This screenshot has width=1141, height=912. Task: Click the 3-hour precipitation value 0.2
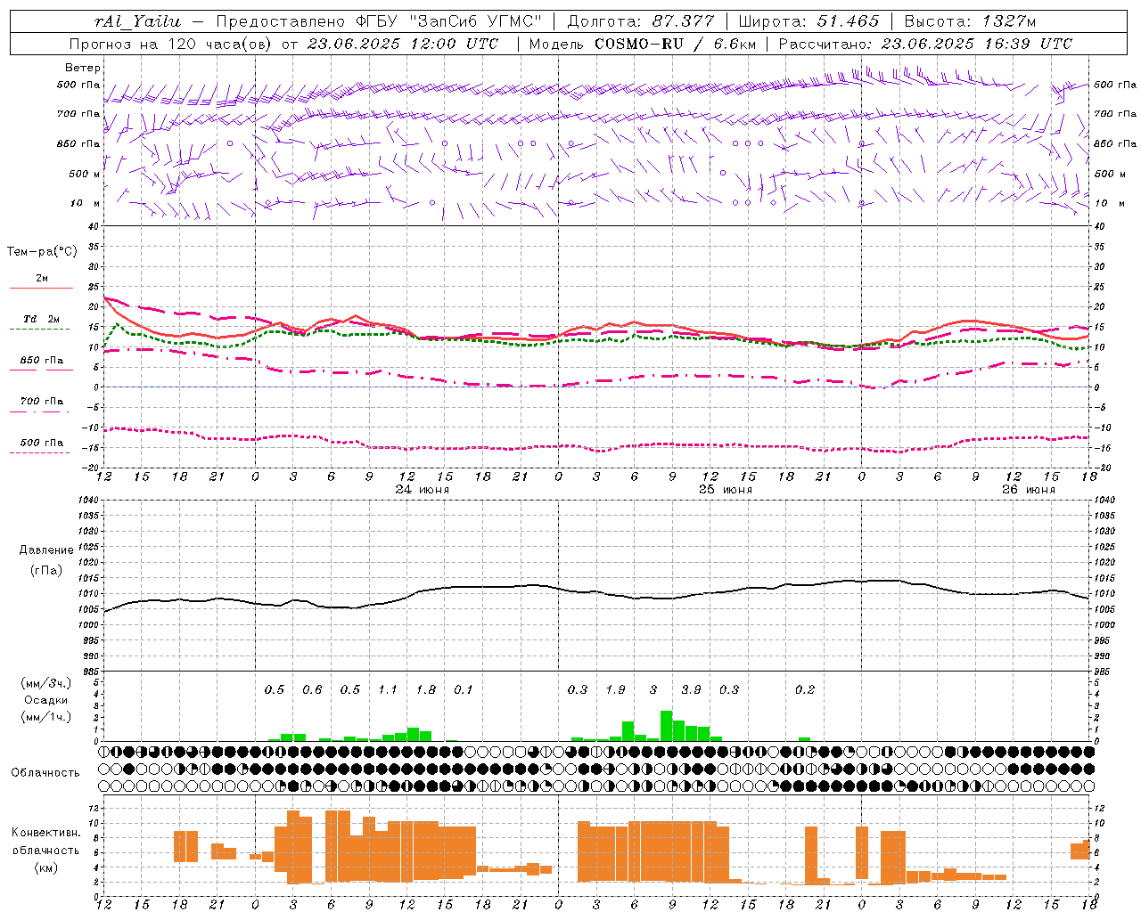tap(805, 690)
